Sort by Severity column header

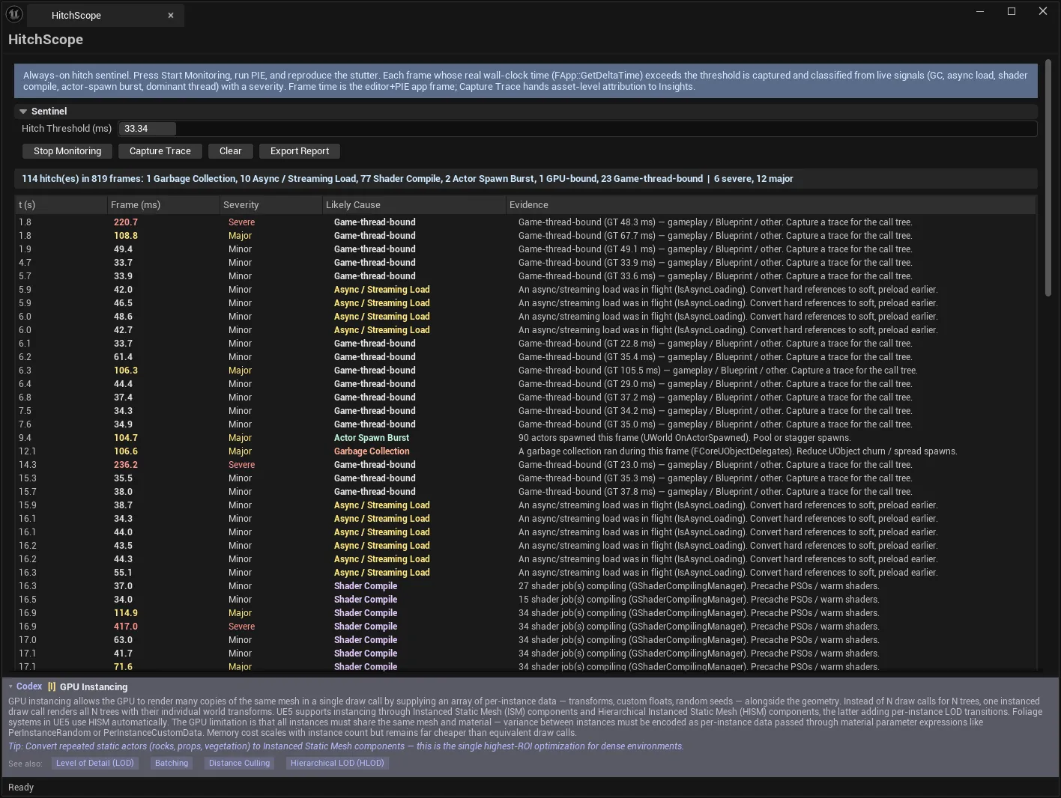[x=271, y=205]
